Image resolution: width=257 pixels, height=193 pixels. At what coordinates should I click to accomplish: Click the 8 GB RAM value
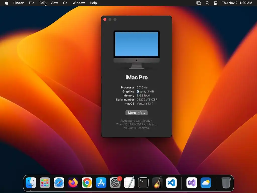pyautogui.click(x=143, y=95)
